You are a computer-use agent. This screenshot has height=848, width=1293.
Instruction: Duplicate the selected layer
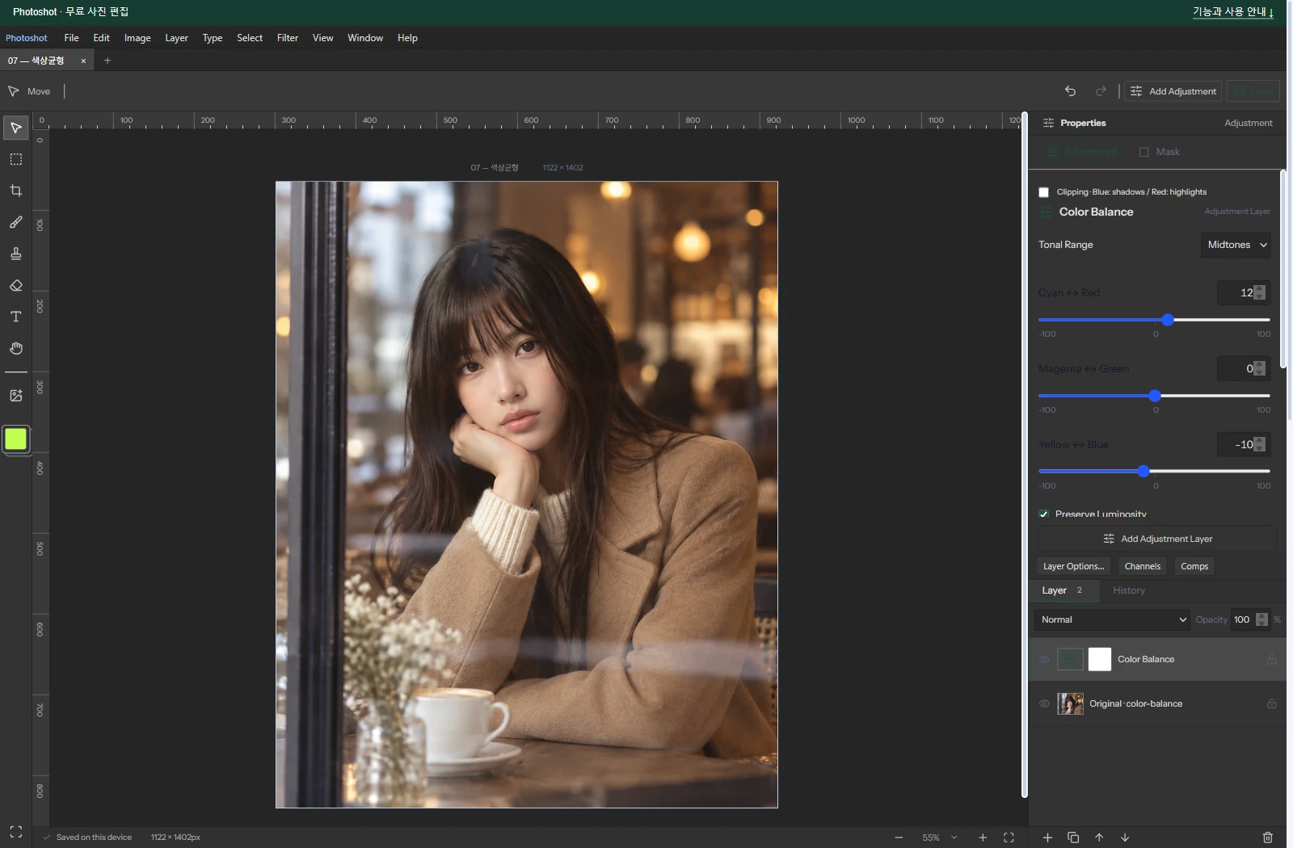point(1073,838)
